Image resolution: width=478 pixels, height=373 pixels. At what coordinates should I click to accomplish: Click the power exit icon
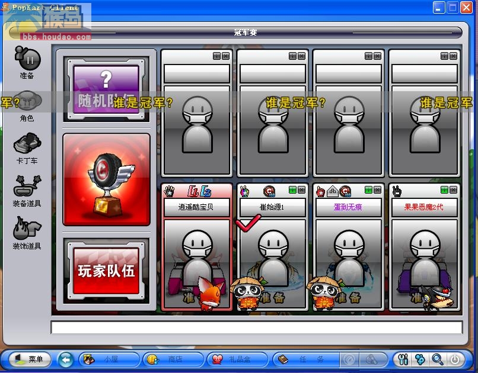click(455, 359)
